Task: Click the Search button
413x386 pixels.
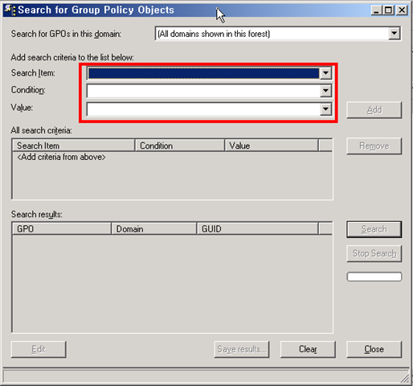Action: coord(374,229)
